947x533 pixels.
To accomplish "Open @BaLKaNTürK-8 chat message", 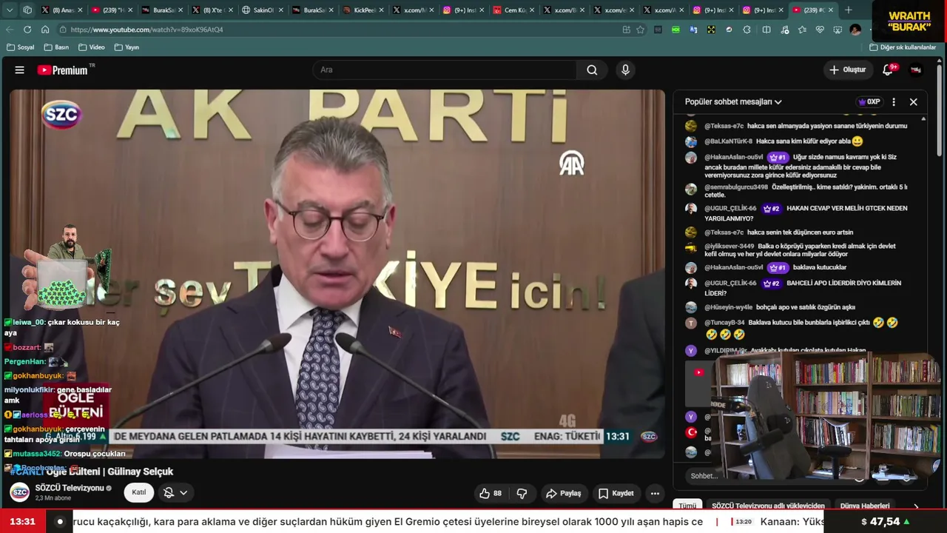I will (x=799, y=141).
